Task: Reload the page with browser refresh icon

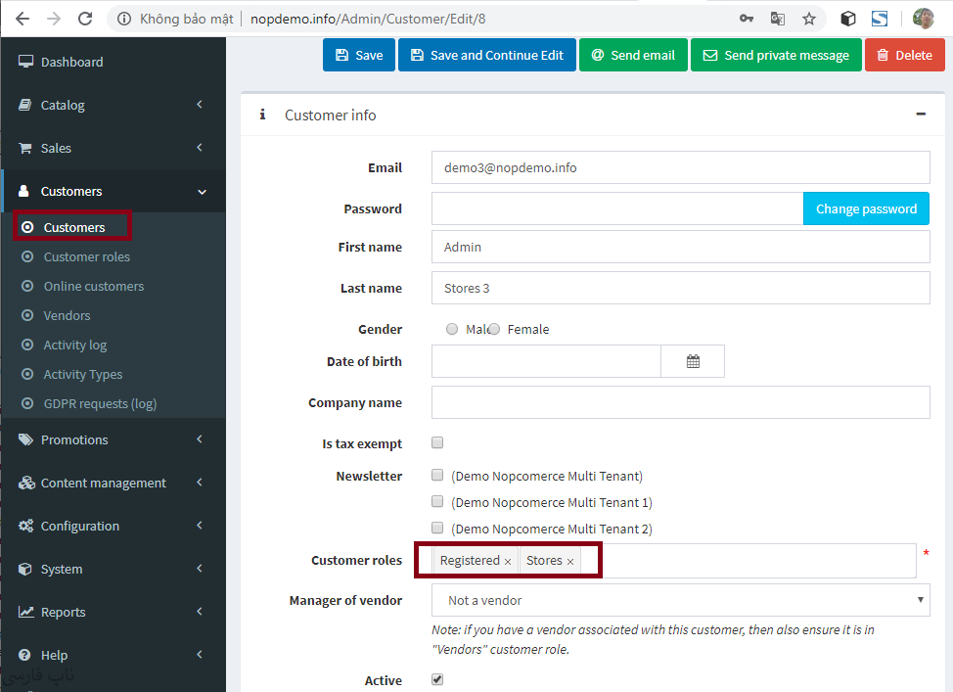Action: (x=85, y=19)
